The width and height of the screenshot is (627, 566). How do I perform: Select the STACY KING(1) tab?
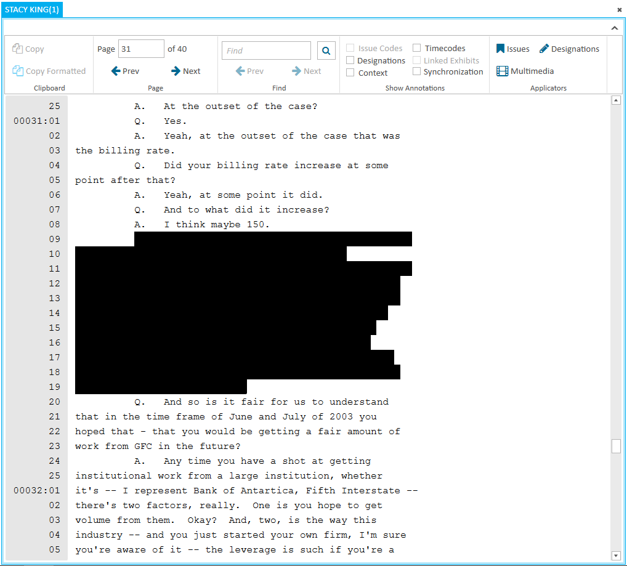tap(32, 10)
